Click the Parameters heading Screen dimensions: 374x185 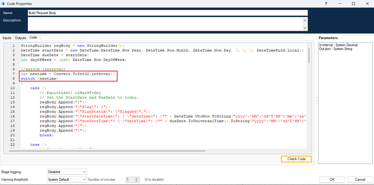pyautogui.click(x=328, y=38)
